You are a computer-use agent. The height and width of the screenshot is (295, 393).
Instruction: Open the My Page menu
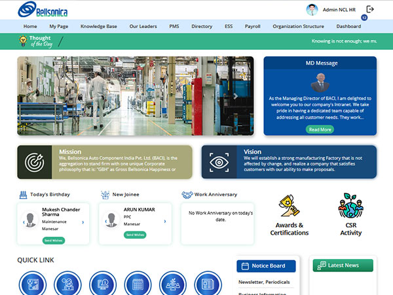59,26
